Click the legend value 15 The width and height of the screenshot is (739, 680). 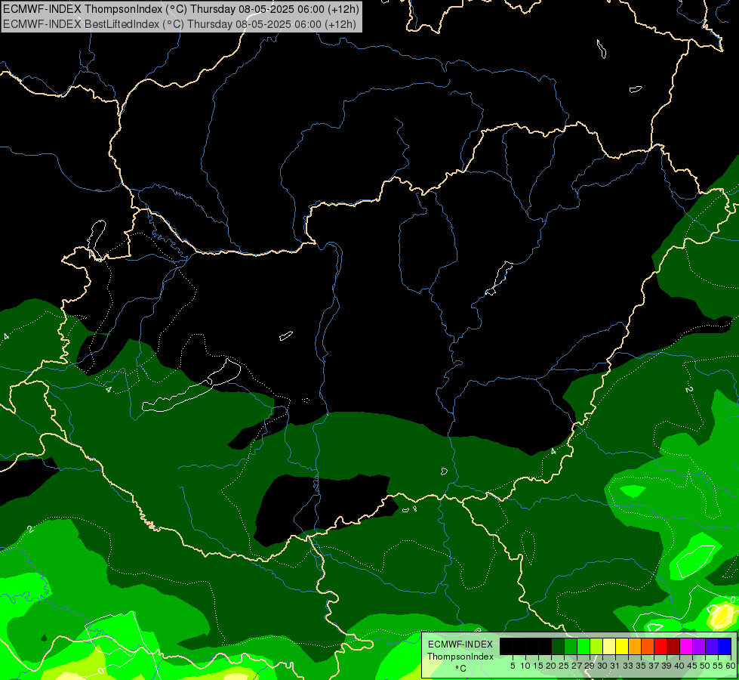[538, 666]
